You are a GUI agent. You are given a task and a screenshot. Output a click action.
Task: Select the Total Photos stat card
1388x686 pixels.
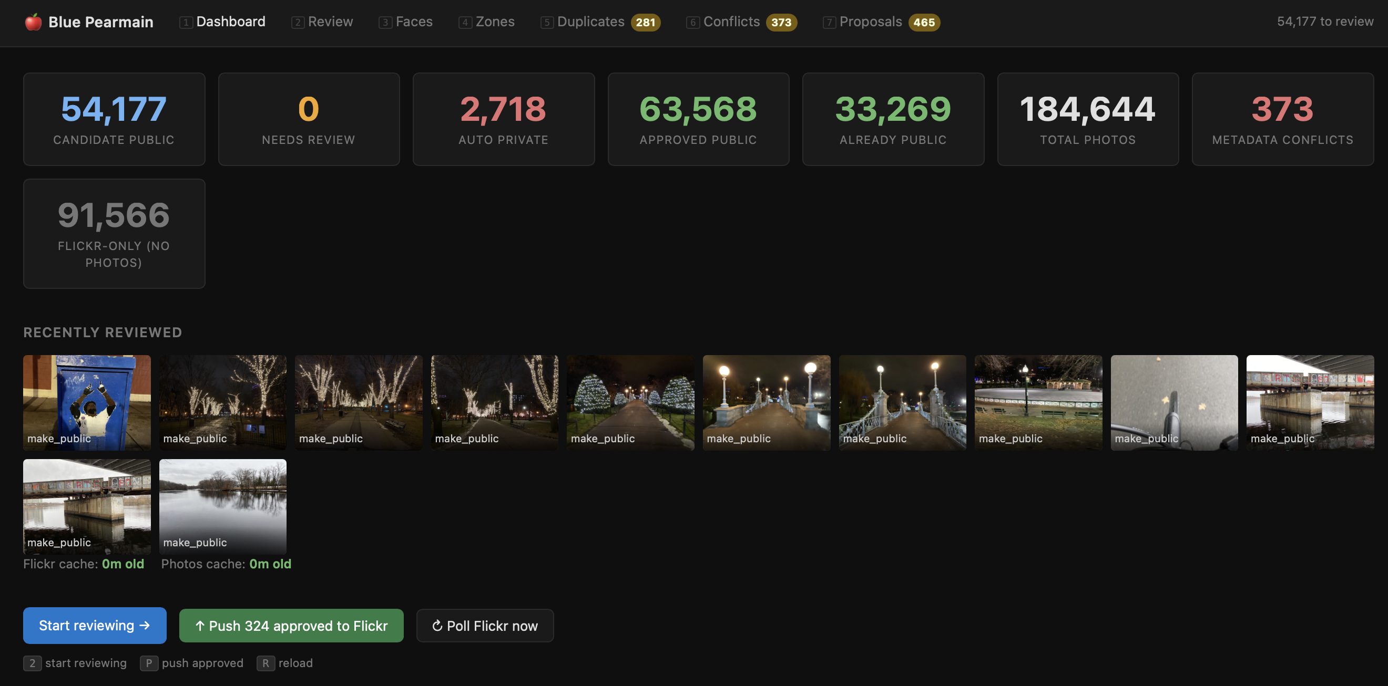[1088, 119]
